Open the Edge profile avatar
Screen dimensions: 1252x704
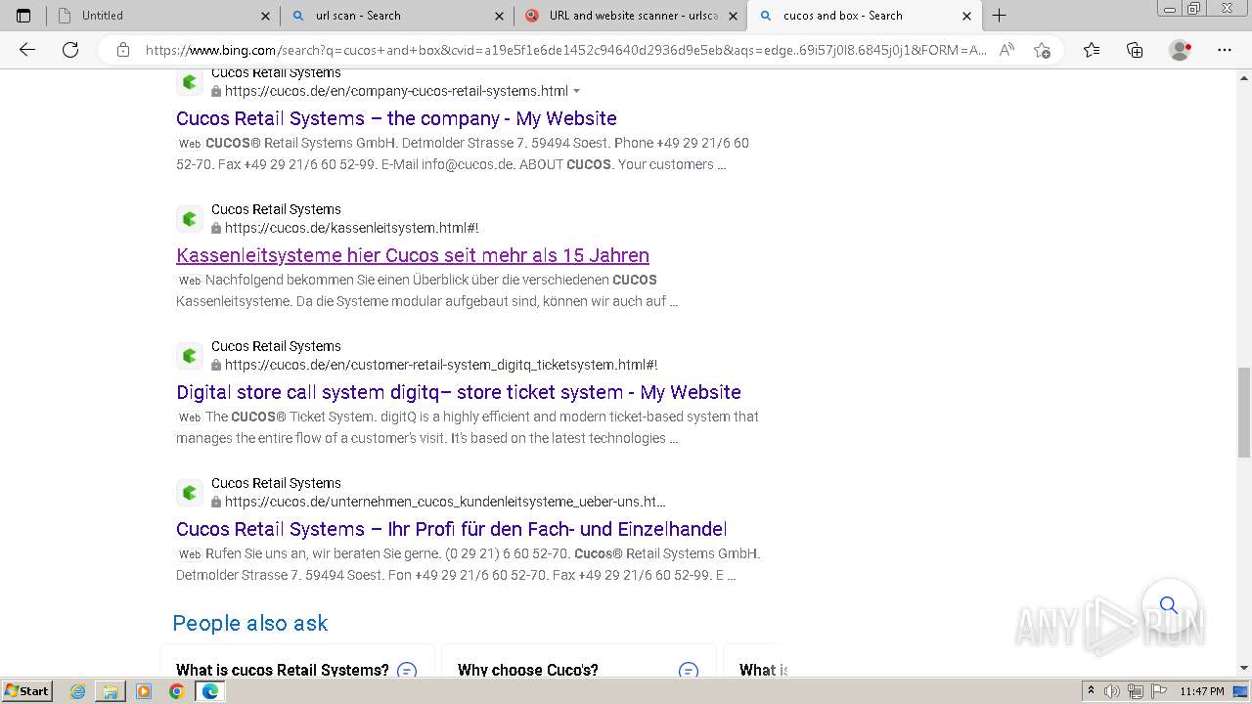1181,50
